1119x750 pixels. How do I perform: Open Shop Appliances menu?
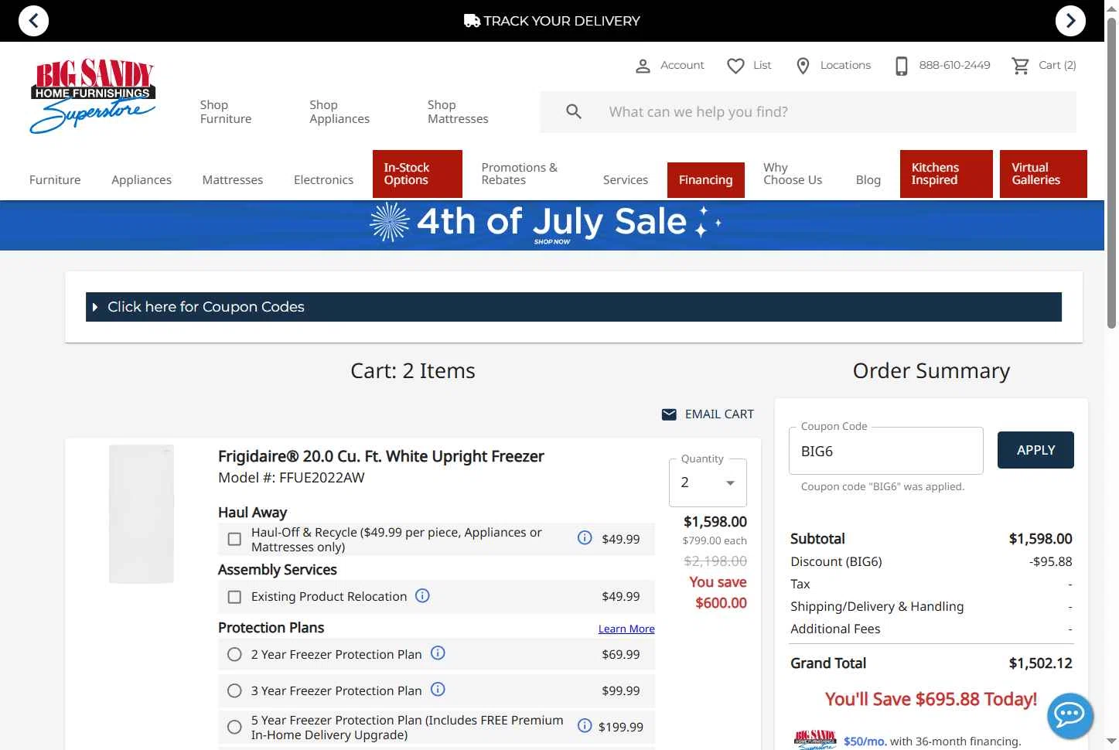[x=339, y=111]
